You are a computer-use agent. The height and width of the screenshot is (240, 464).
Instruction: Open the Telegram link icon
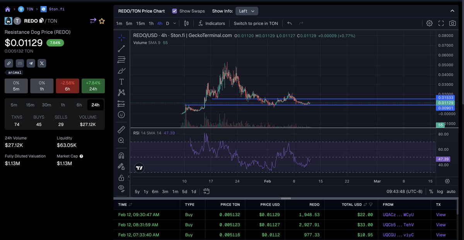(x=31, y=63)
